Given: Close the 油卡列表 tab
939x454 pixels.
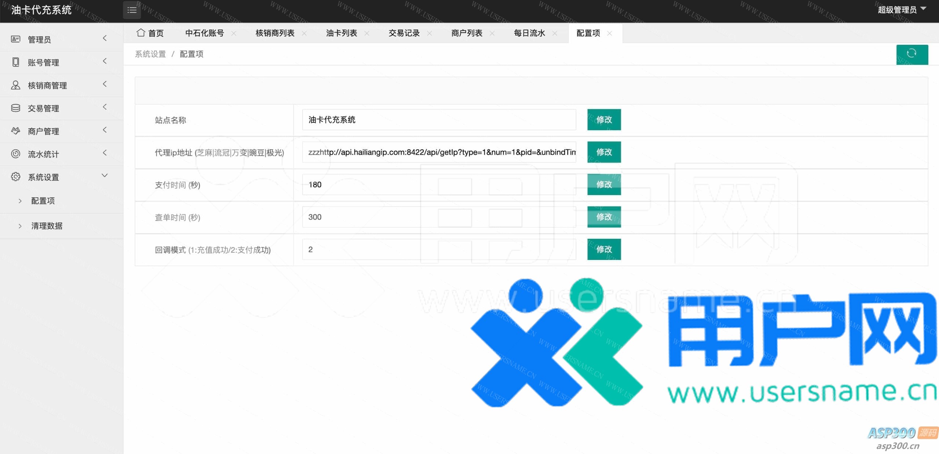Looking at the screenshot, I should (367, 33).
